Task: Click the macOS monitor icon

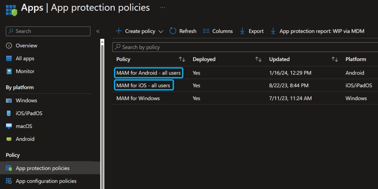Action: [x=9, y=126]
